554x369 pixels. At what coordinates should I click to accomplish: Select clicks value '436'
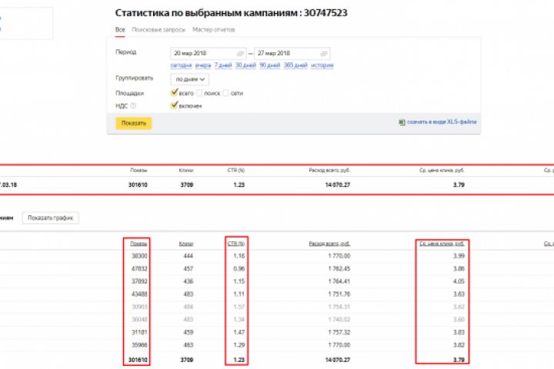(189, 281)
